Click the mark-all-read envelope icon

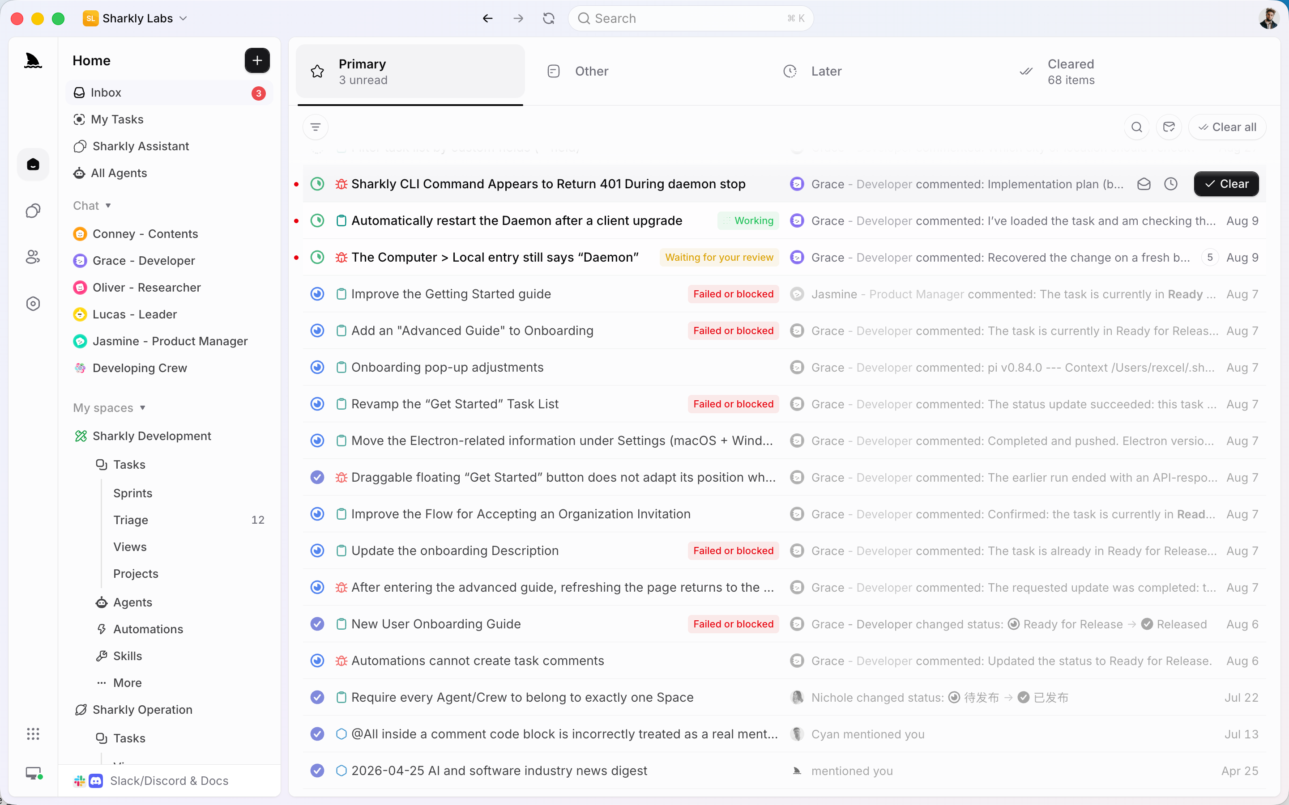click(1169, 127)
